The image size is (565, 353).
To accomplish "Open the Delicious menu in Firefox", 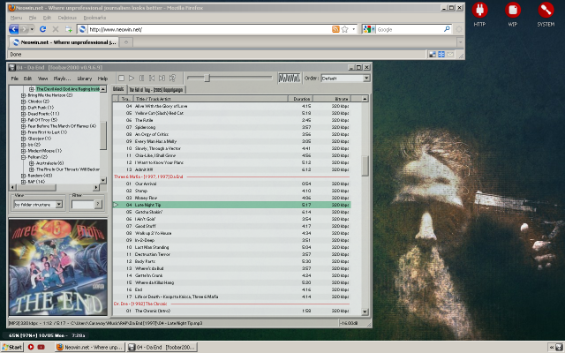I will 67,18.
